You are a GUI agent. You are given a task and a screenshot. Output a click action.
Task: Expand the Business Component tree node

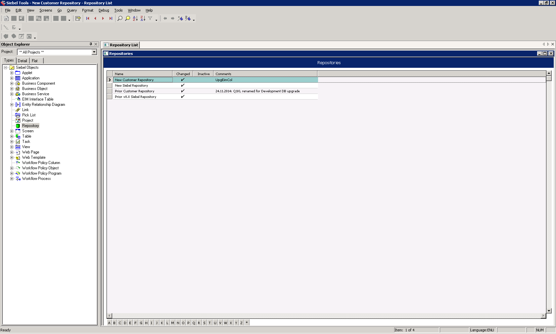coord(12,83)
